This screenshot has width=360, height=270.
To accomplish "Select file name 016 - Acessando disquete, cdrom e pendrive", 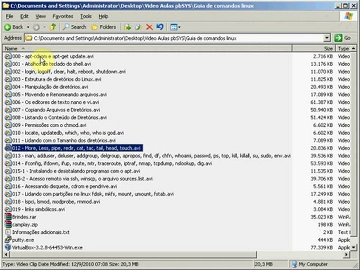I will 64,186.
